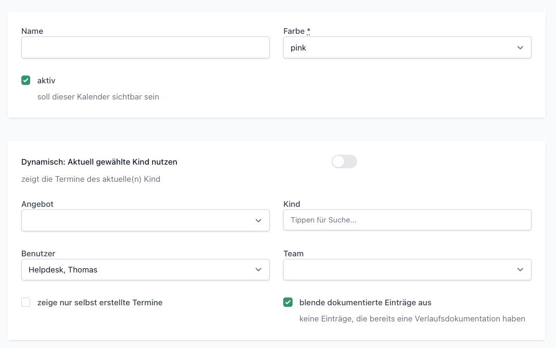The image size is (556, 348).
Task: Uncheck blende dokumentierte Einträge aus checkbox
Action: click(x=288, y=302)
